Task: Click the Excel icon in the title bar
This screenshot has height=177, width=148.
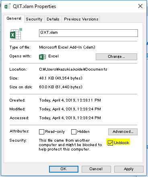Action: (7, 6)
